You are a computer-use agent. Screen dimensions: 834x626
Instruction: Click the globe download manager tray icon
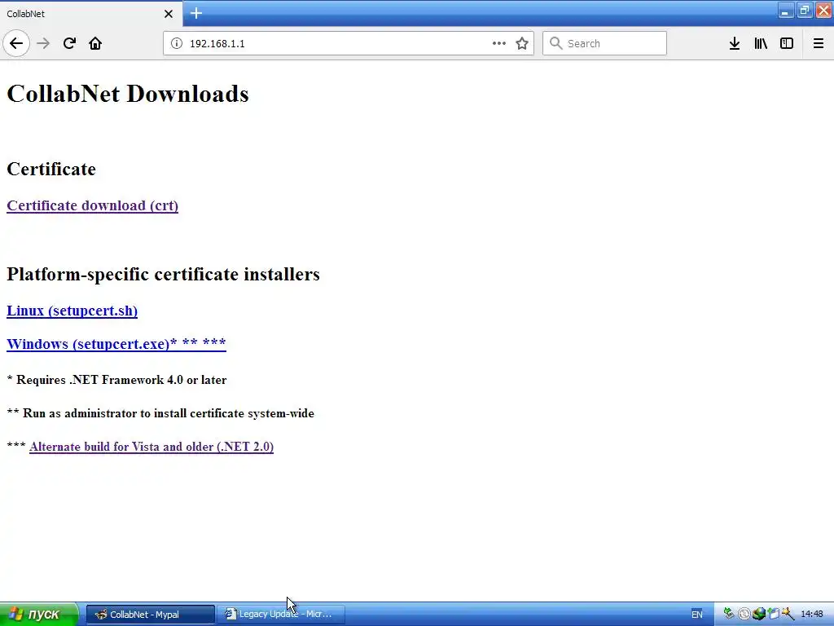click(x=759, y=614)
